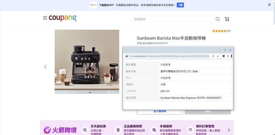Maximize the popup browser window
Screen dimensions: 275x135
coord(225,50)
